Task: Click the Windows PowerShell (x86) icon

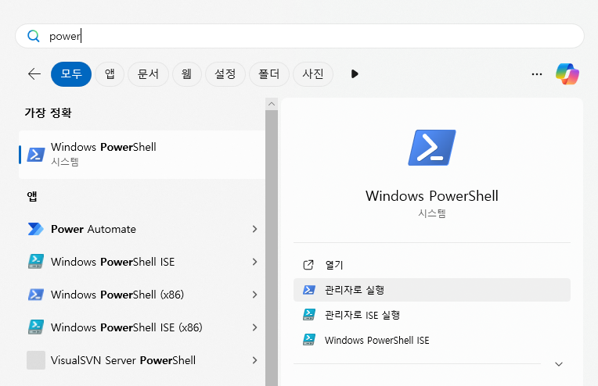Action: click(x=36, y=295)
